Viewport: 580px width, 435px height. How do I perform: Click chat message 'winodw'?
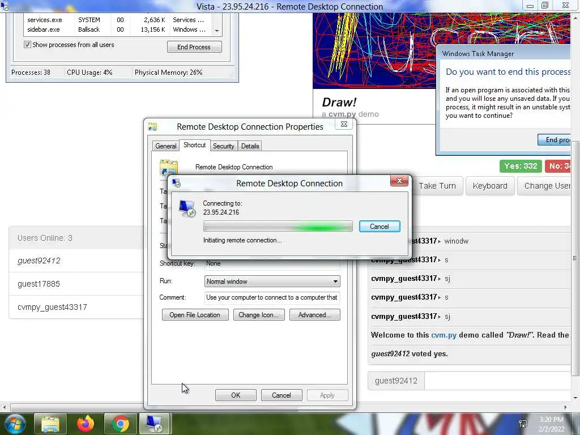456,241
